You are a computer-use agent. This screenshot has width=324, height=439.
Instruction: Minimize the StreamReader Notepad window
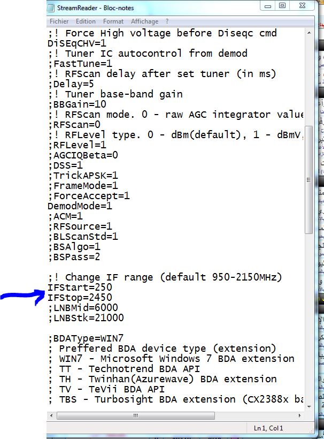[268, 6]
